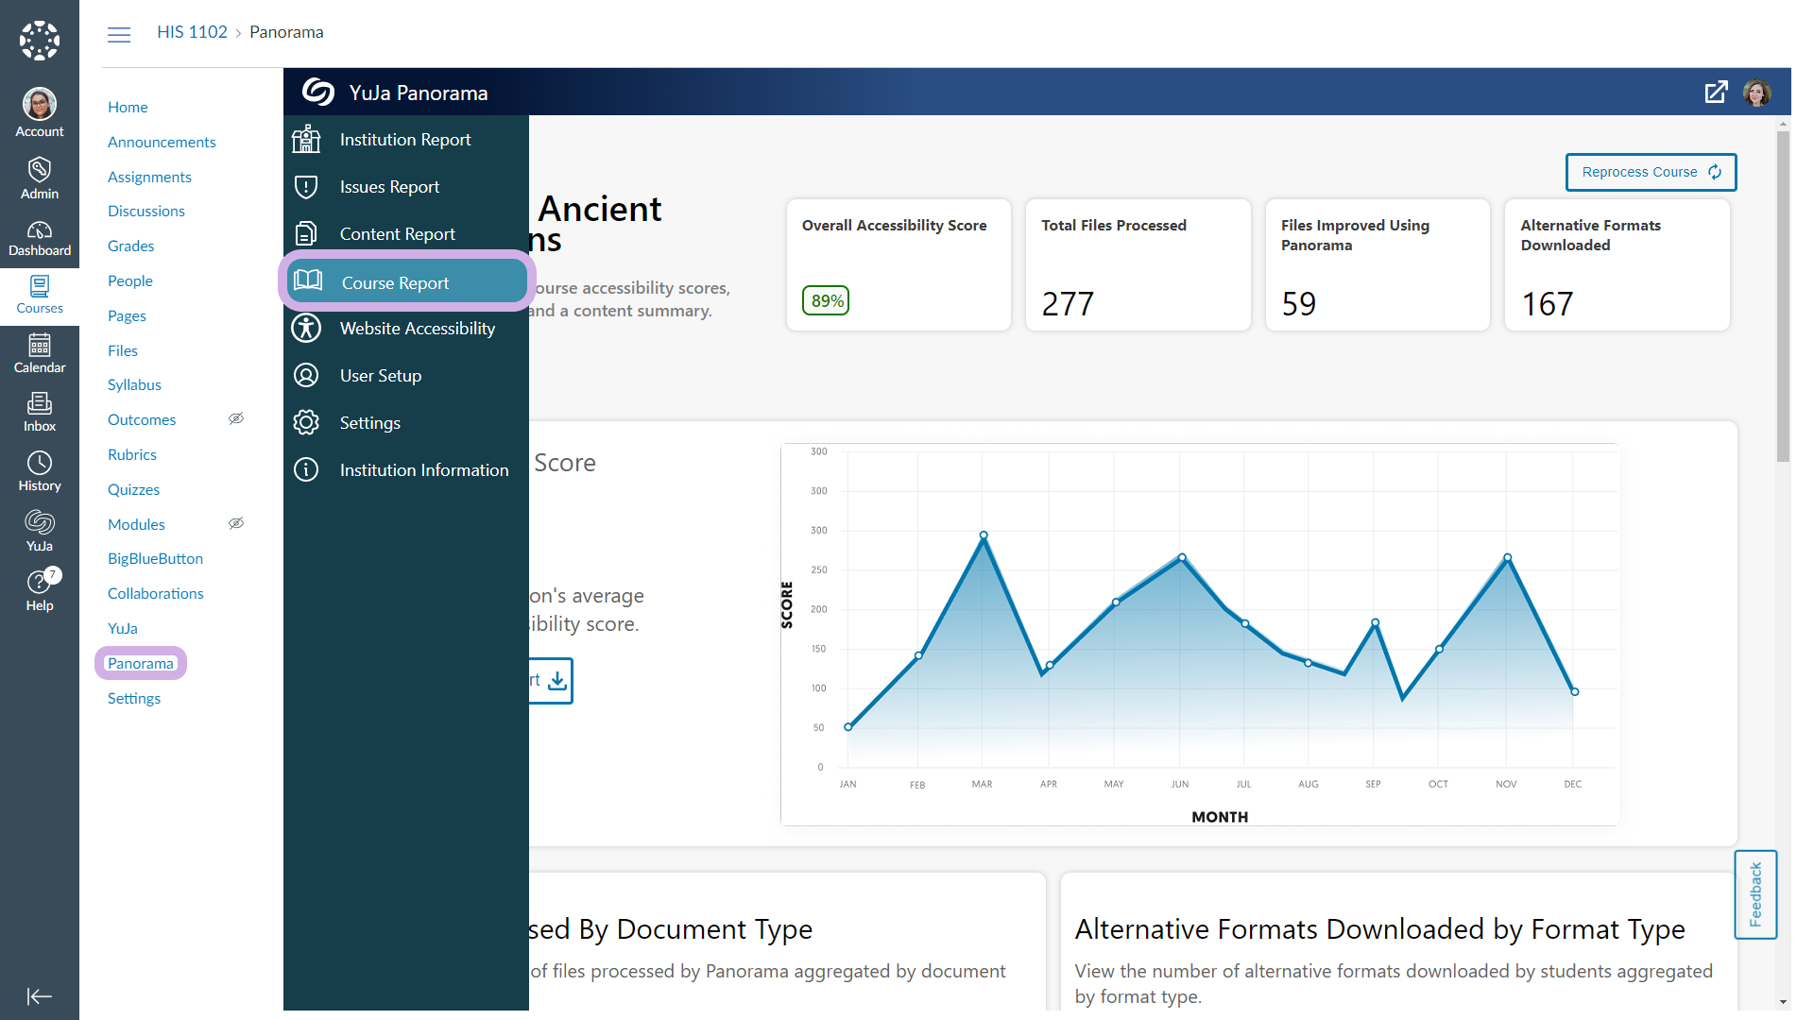
Task: Click the Panorama page vertical scrollbar
Action: pyautogui.click(x=1783, y=297)
